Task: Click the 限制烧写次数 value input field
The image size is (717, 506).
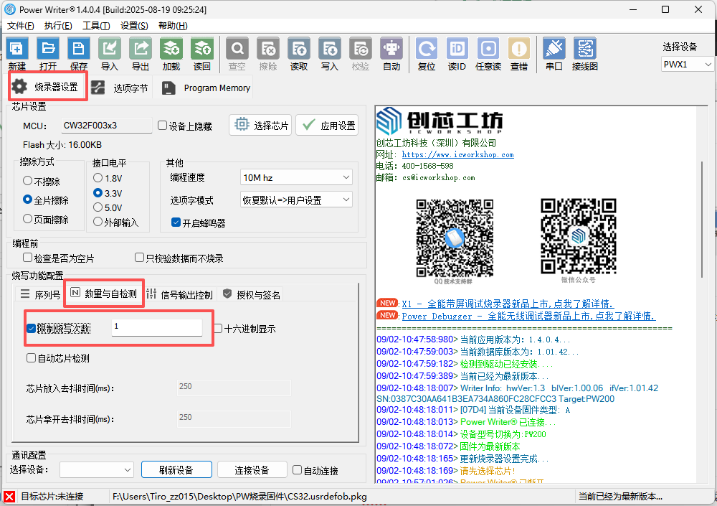Action: [157, 327]
